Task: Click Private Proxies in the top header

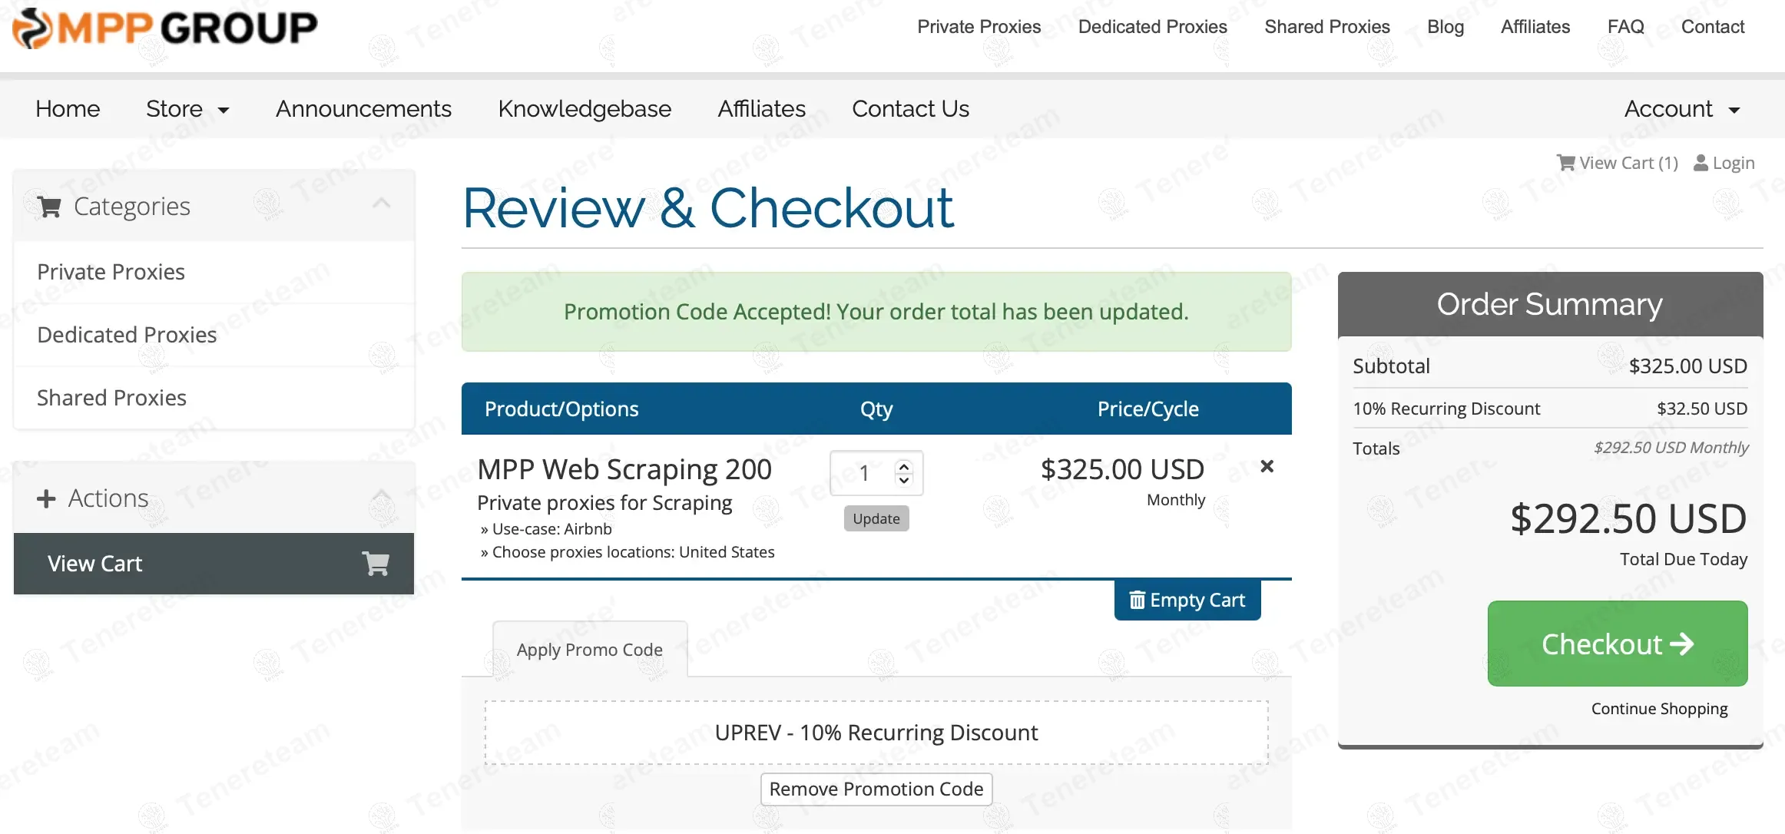Action: tap(979, 27)
